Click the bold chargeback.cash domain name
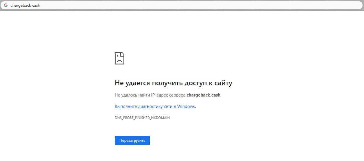 click(x=204, y=95)
